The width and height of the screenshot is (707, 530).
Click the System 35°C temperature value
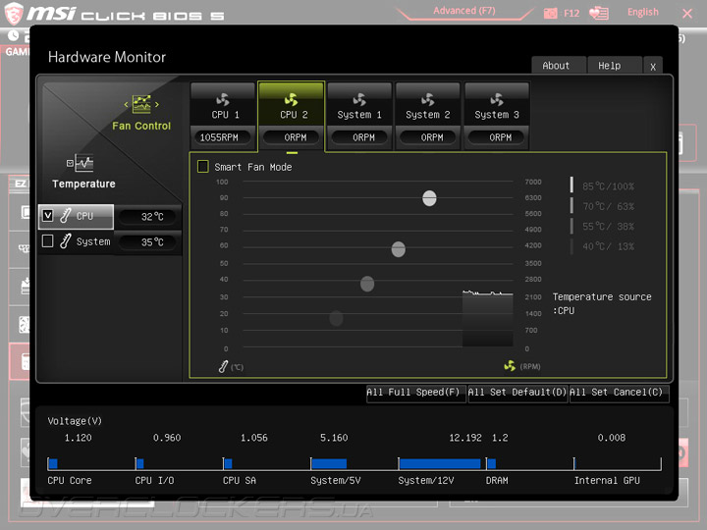pyautogui.click(x=149, y=242)
